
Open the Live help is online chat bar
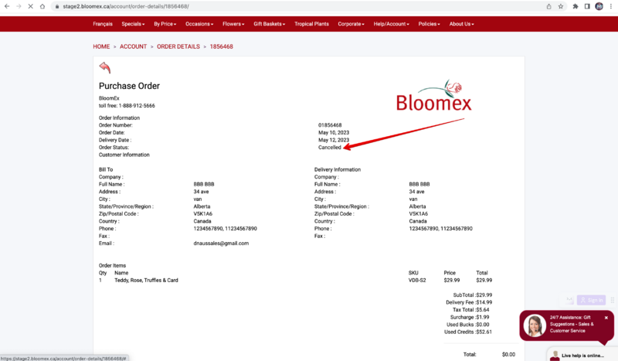[582, 355]
